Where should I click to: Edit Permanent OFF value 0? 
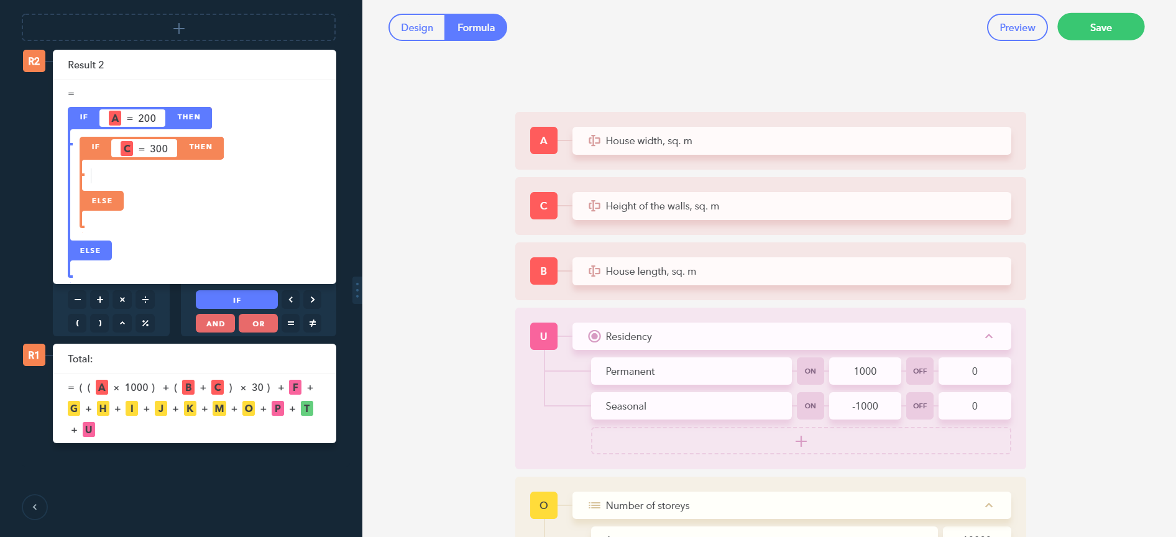coord(975,371)
